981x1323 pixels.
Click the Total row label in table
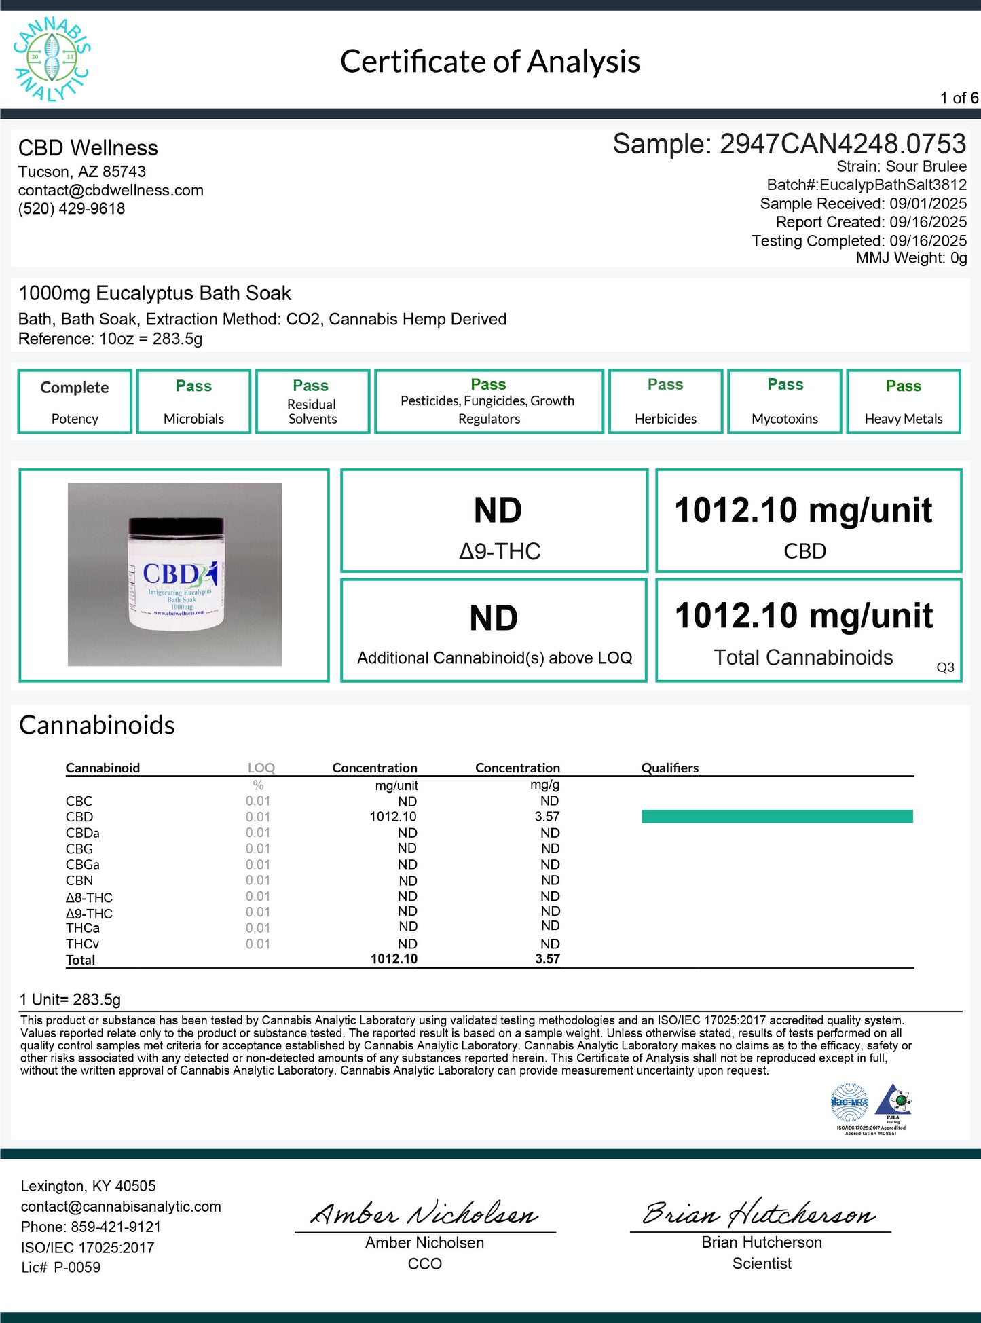coord(80,960)
